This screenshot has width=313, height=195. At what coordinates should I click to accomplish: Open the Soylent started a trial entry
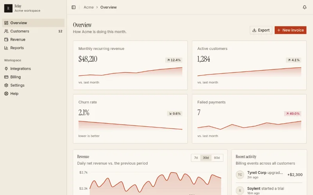tap(269, 190)
